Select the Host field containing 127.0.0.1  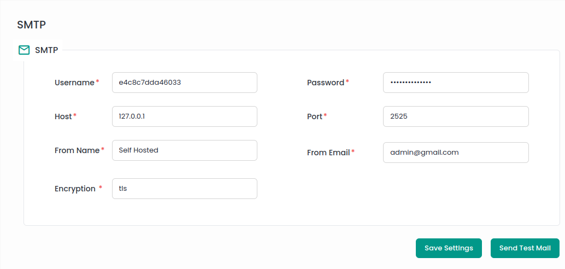point(184,116)
